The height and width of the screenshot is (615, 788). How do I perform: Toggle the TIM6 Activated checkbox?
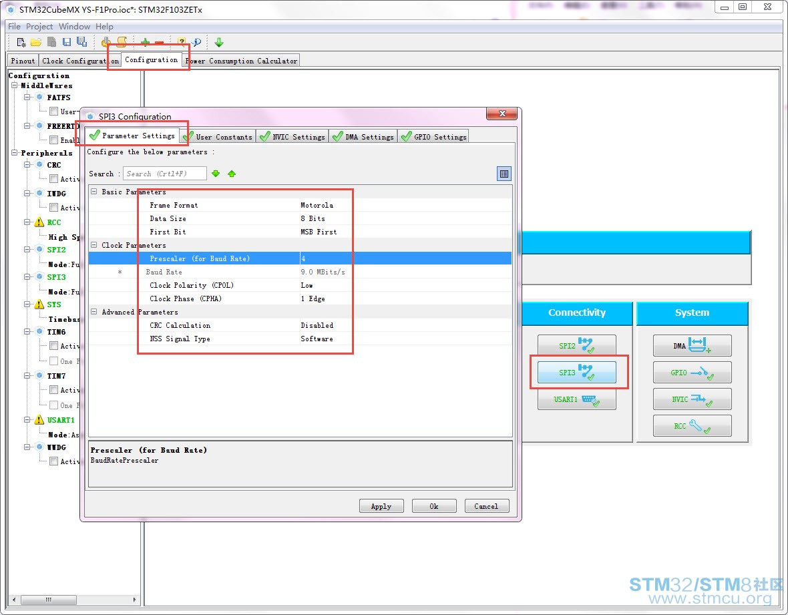pos(54,346)
